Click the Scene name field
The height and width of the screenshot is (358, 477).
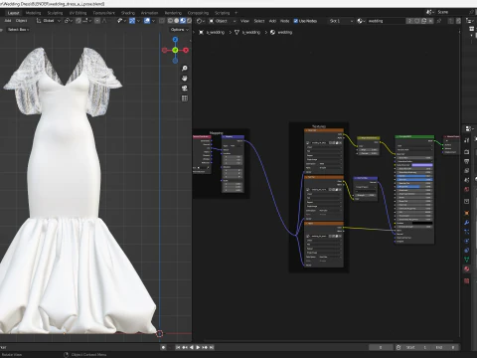pos(452,12)
